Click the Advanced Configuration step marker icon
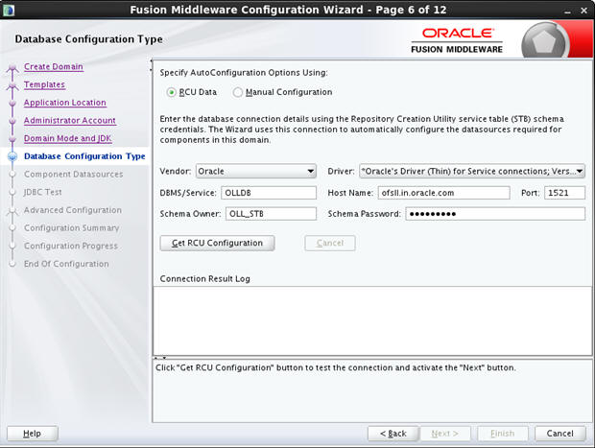Screen dimensions: 595x448 (12, 211)
